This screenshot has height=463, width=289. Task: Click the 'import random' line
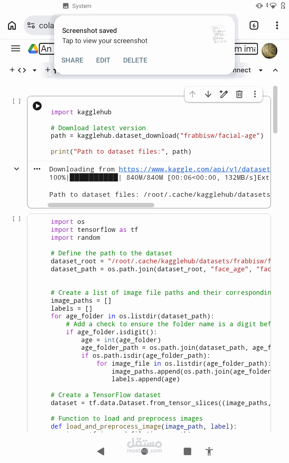tap(76, 238)
